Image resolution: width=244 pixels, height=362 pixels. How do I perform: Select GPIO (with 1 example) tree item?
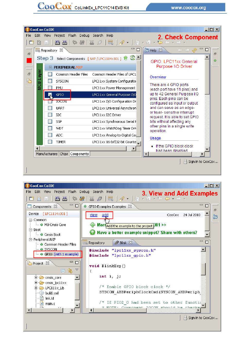[x=61, y=254]
